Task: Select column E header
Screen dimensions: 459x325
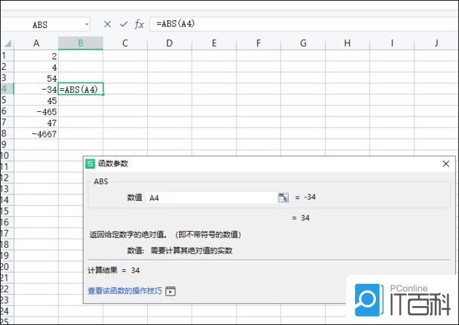Action: pyautogui.click(x=214, y=43)
